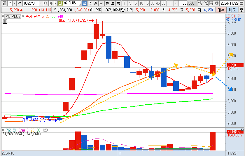Switch to the 년 yearly chart period
Viewport: 245px width, 156px height.
(x=101, y=3)
